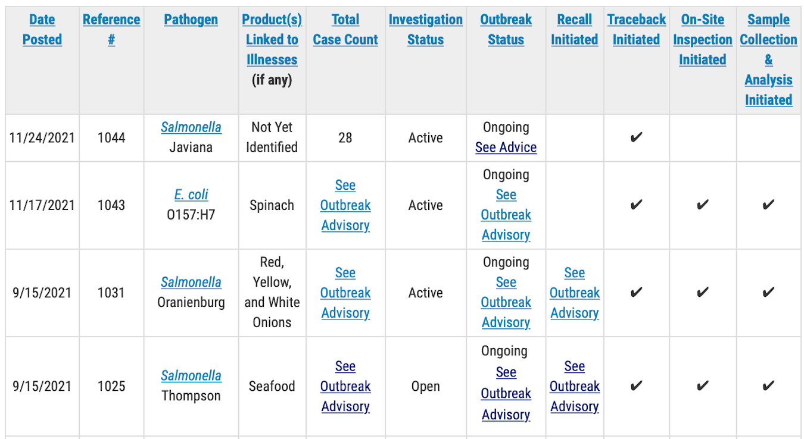Click Salmonella link for Oranienburg outbreak

click(191, 282)
